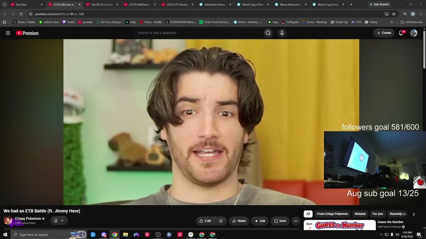Click site information icon in address bar
The image size is (426, 239).
31,14
